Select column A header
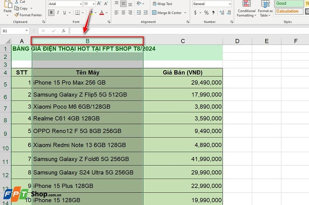The image size is (309, 205). tap(22, 41)
